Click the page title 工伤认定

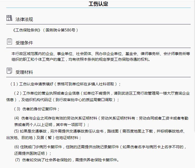pyautogui.click(x=98, y=4)
